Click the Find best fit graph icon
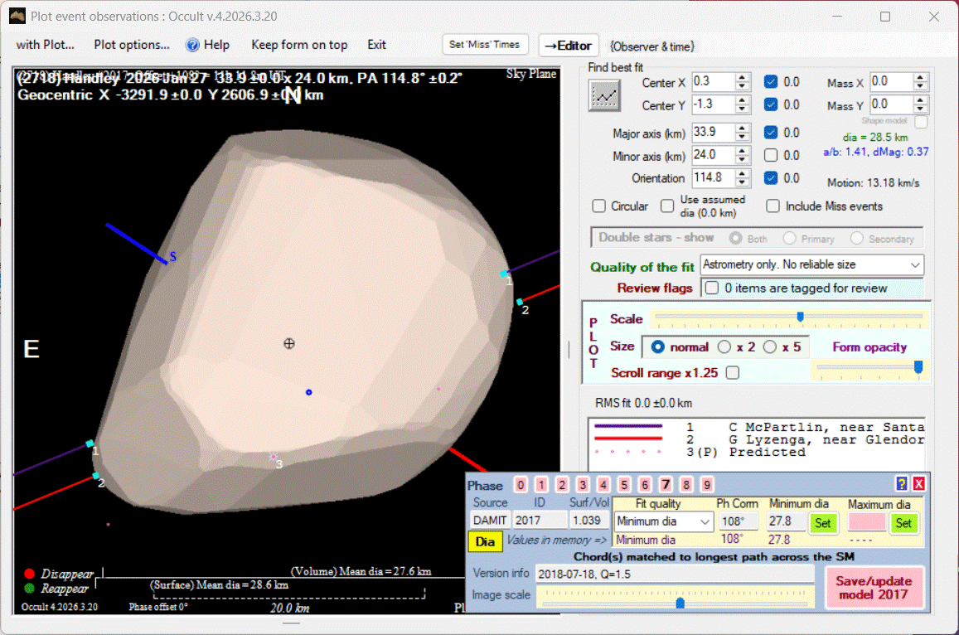 (604, 96)
